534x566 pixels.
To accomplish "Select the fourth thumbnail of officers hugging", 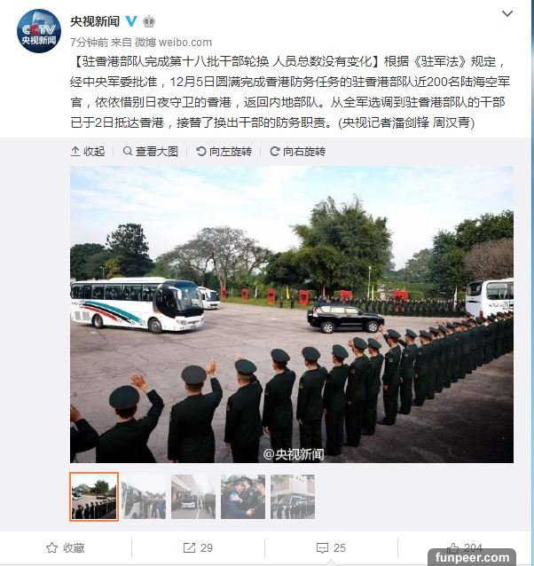I will click(x=243, y=497).
